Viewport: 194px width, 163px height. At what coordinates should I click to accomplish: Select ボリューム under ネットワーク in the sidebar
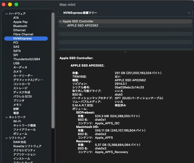(20, 134)
